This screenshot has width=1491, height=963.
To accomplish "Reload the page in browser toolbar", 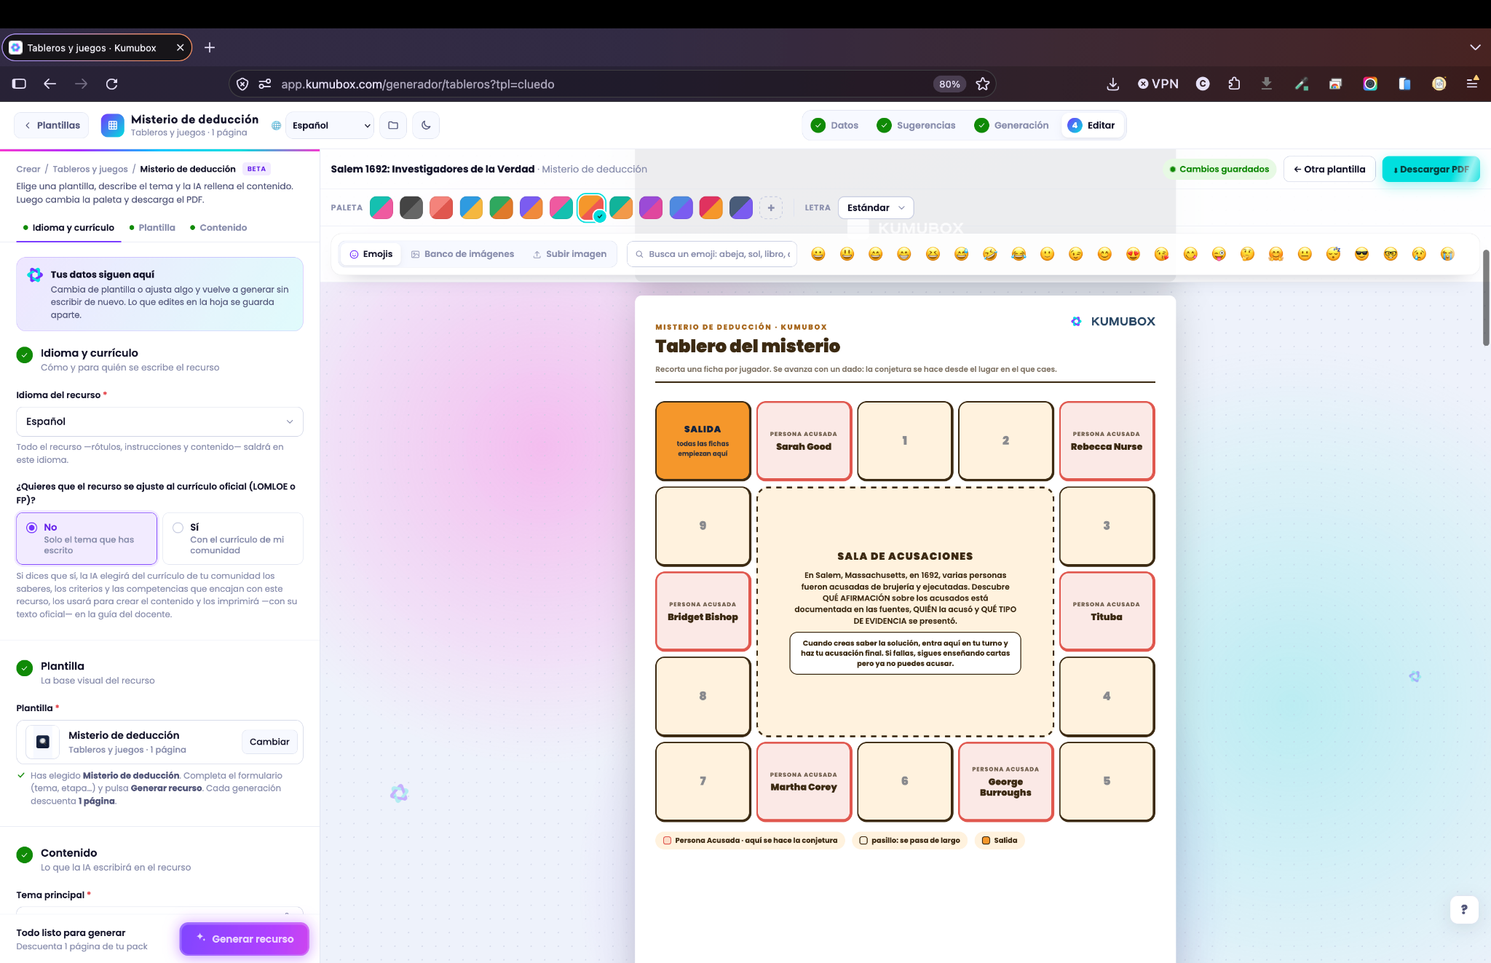I will [x=111, y=84].
